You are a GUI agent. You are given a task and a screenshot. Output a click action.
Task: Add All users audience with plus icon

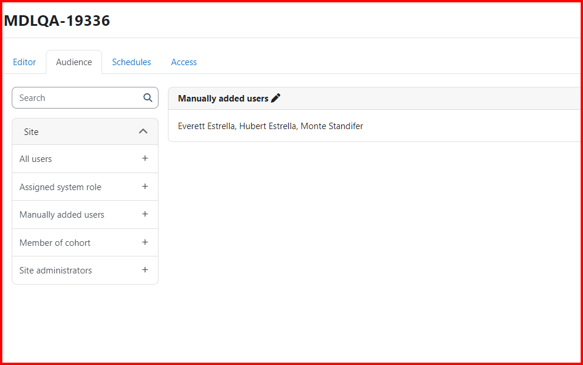[145, 158]
